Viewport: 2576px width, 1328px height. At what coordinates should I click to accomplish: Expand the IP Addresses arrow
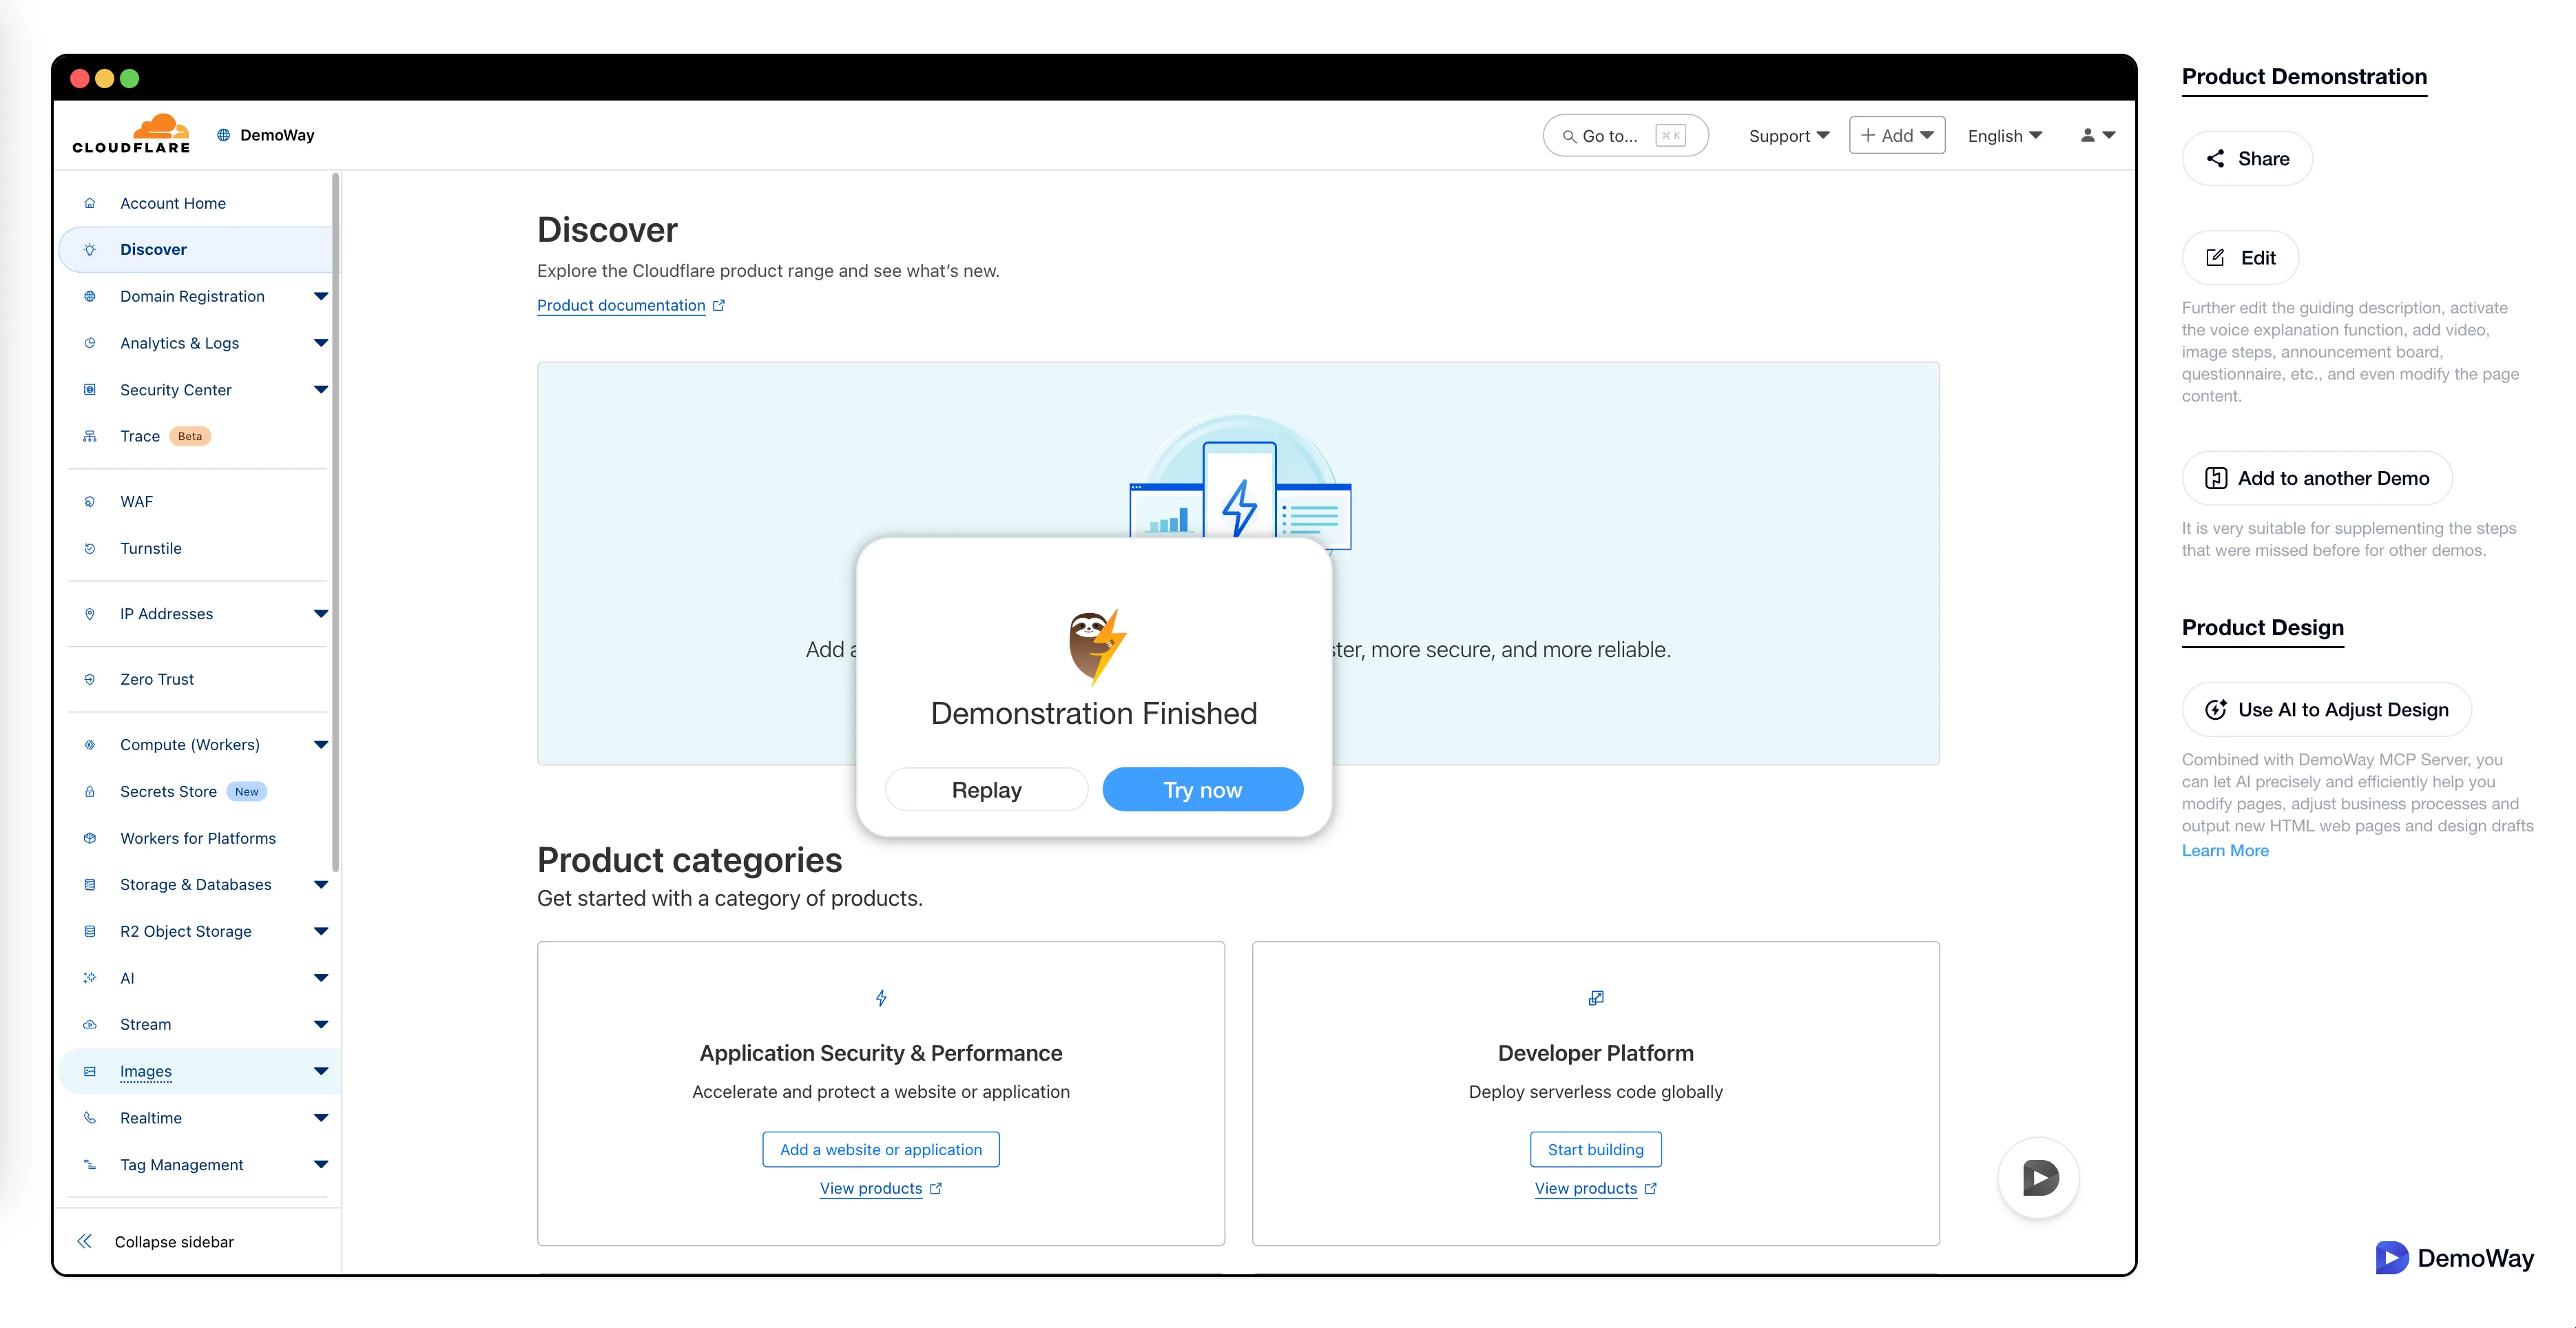tap(321, 614)
